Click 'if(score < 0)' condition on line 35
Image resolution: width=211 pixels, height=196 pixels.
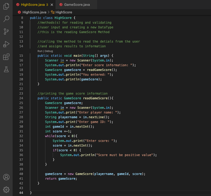[x=65, y=150]
